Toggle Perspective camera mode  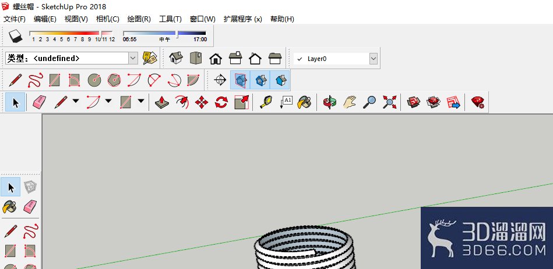pos(240,80)
